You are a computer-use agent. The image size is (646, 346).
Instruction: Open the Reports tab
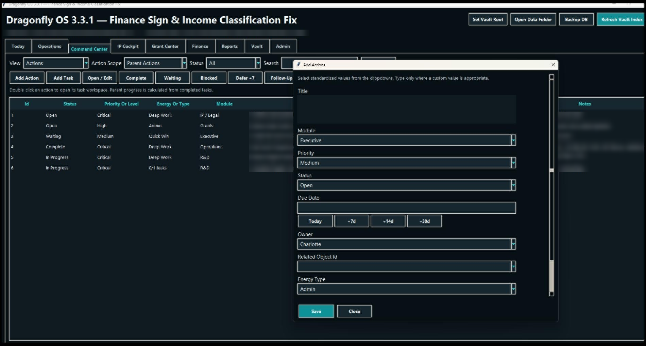tap(230, 46)
